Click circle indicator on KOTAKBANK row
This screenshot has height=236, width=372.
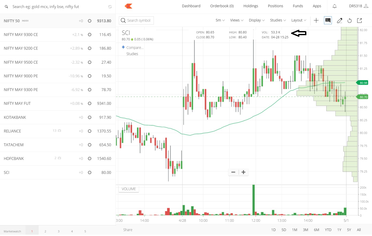89,117
